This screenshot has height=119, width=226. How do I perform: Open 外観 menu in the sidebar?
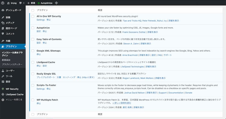[x=8, y=41]
